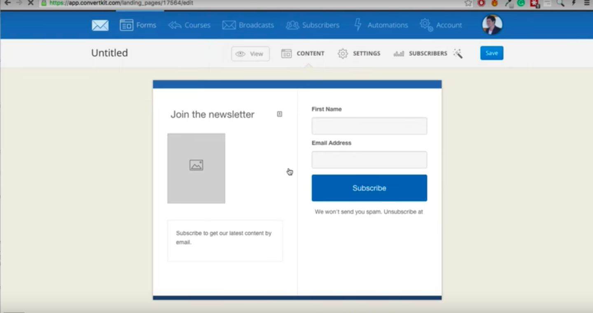This screenshot has width=593, height=313.
Task: Select the image placeholder block
Action: pyautogui.click(x=196, y=168)
